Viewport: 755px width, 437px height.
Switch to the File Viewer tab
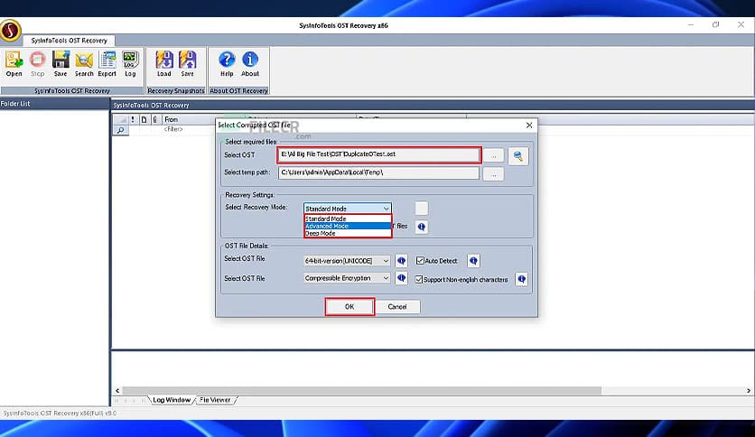[x=215, y=400]
